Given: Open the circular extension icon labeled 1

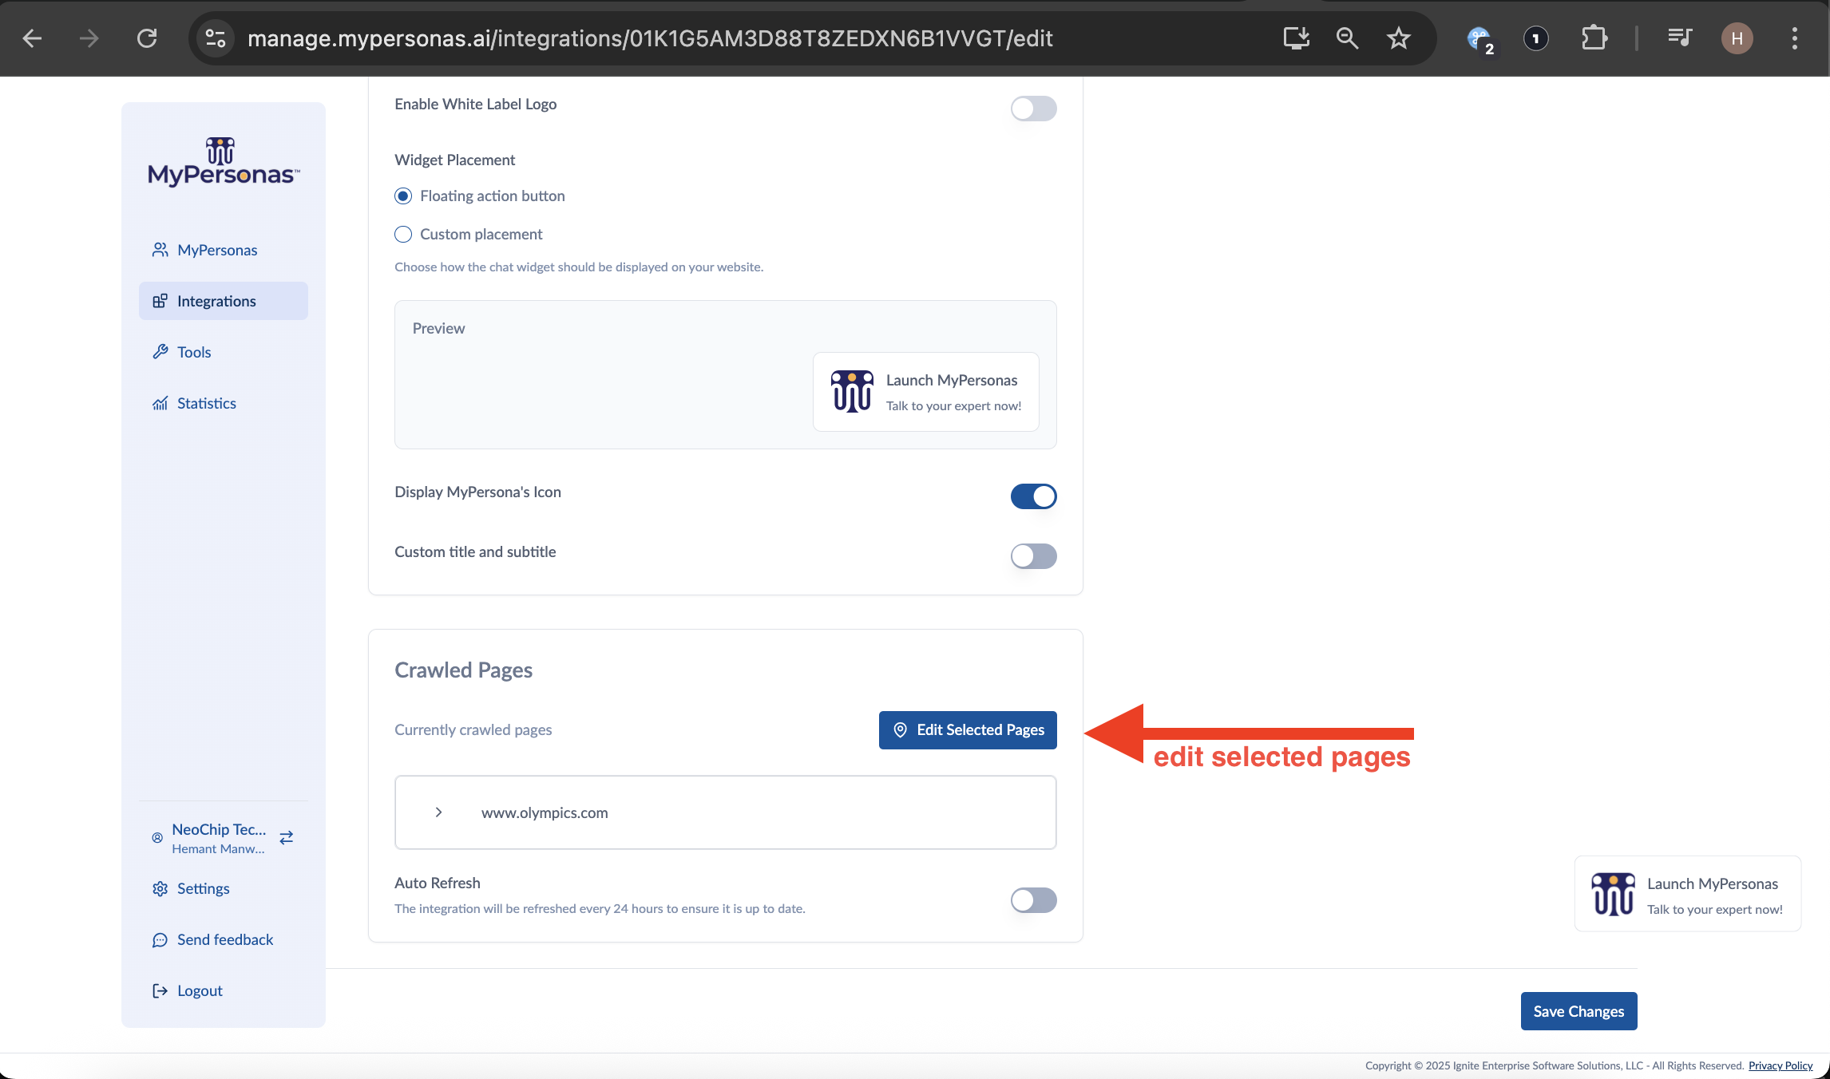Looking at the screenshot, I should [x=1535, y=38].
